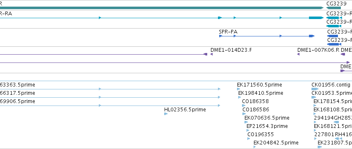352x149 pixels.
Task: Select the EK171560.5prime EST arrow
Action: (238, 89)
